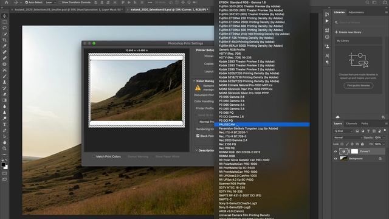Select the Horizontal Type tool
389x219 pixels.
click(x=4, y=124)
